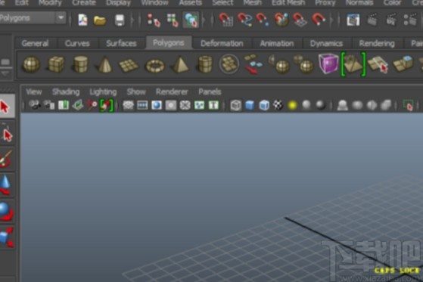Create a polygon torus from the shelf
The image size is (423, 282).
point(155,66)
